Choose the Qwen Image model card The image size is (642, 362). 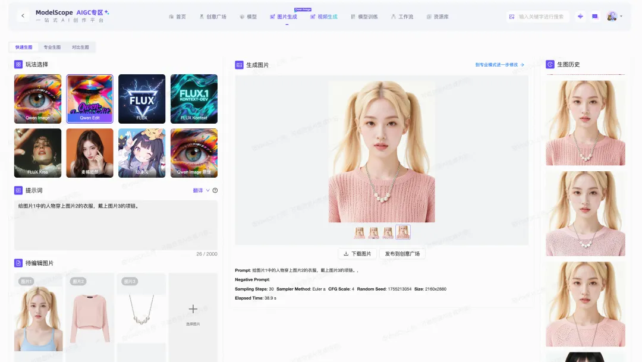coord(37,99)
